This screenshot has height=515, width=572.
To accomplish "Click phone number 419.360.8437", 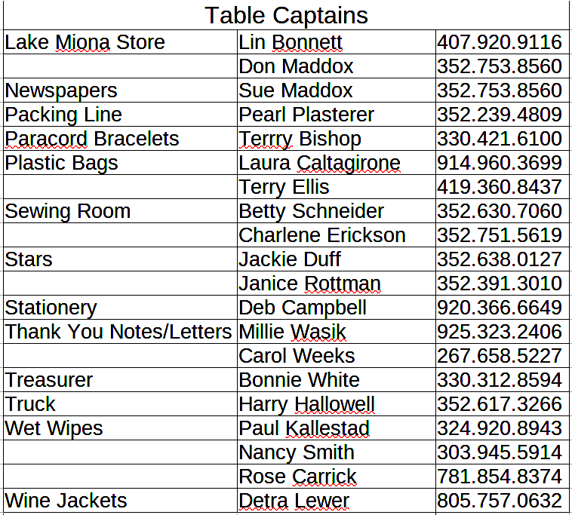I will pyautogui.click(x=499, y=187).
